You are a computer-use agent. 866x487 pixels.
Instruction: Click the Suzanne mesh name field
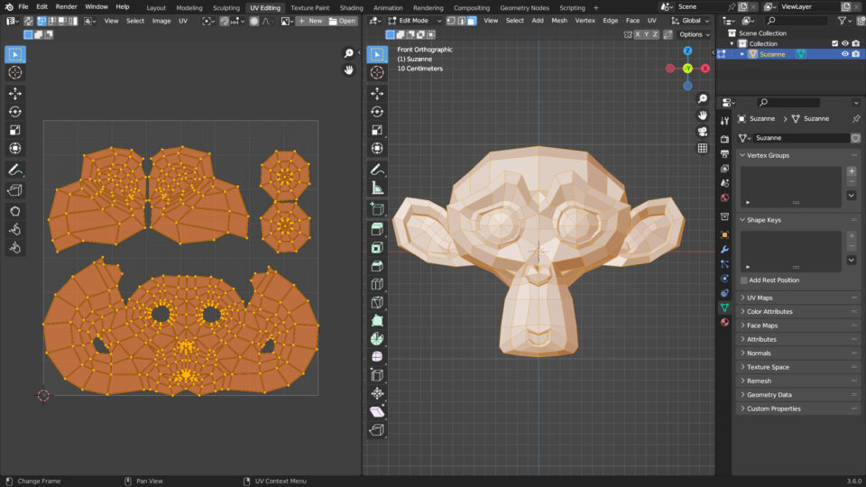click(x=801, y=138)
